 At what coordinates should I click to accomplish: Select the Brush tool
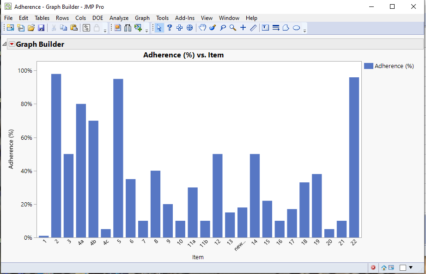point(213,28)
